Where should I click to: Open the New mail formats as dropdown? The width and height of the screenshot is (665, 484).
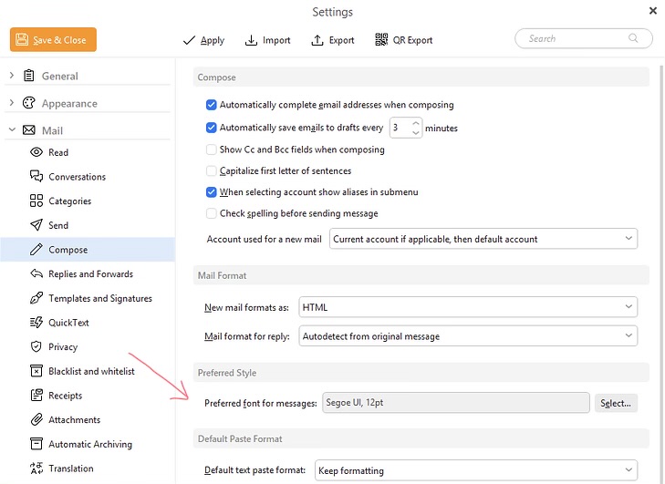(468, 307)
